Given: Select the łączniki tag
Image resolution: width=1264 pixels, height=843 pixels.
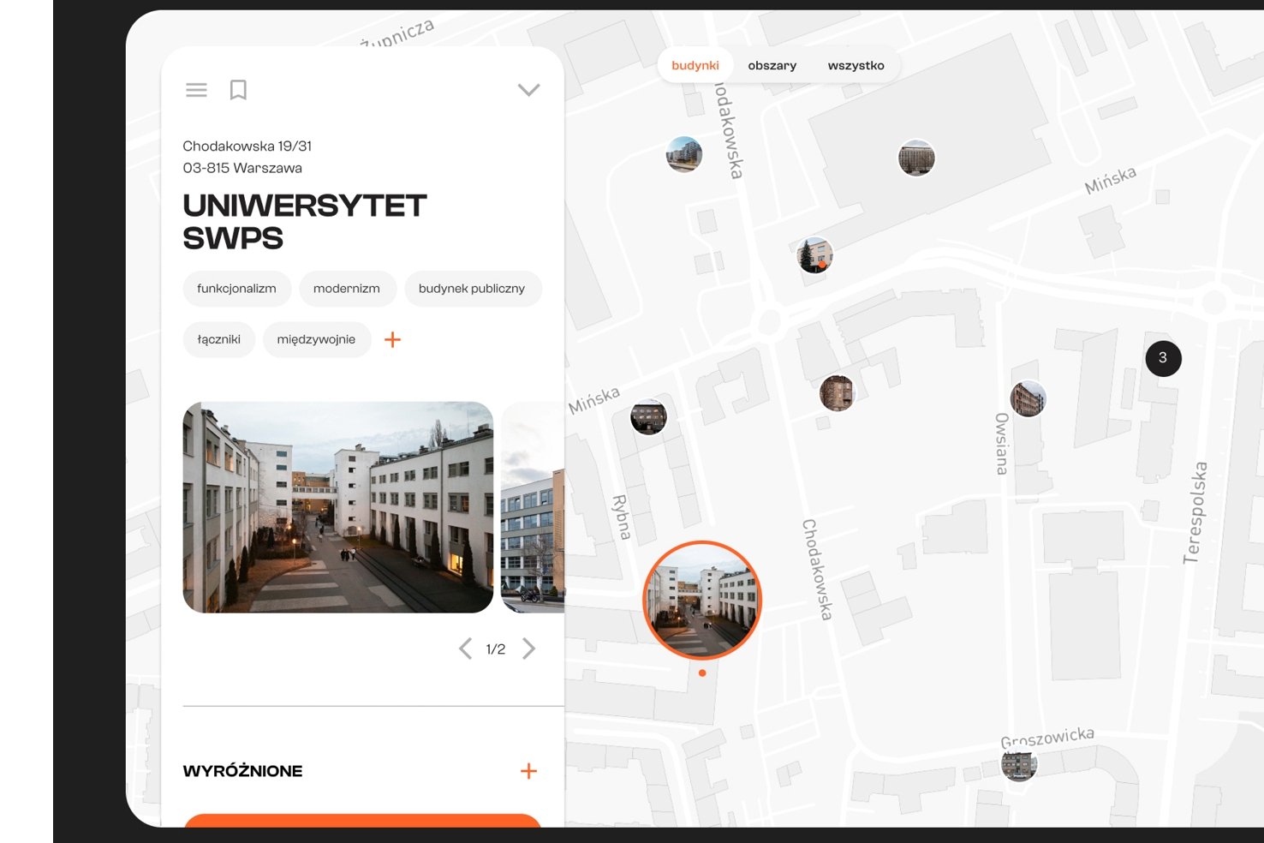Looking at the screenshot, I should (218, 339).
